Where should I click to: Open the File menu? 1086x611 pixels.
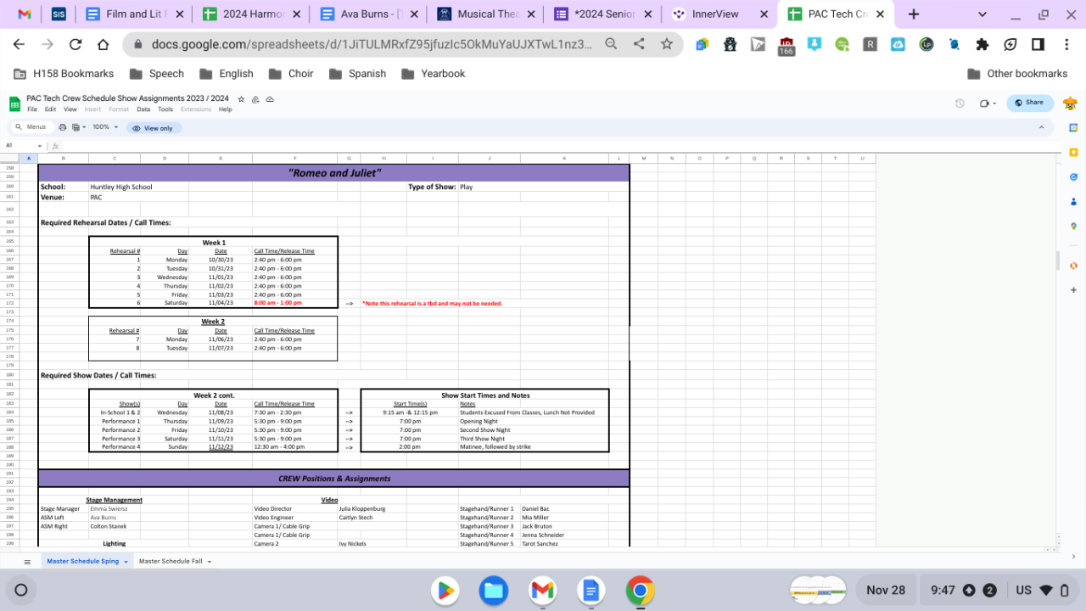tap(32, 109)
